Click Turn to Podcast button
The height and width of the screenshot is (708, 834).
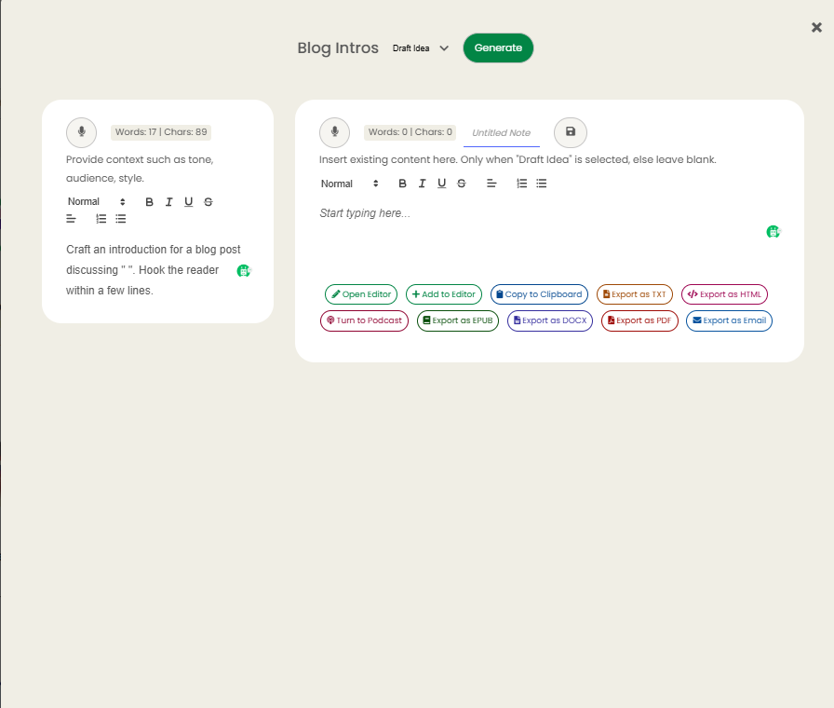[x=364, y=320]
